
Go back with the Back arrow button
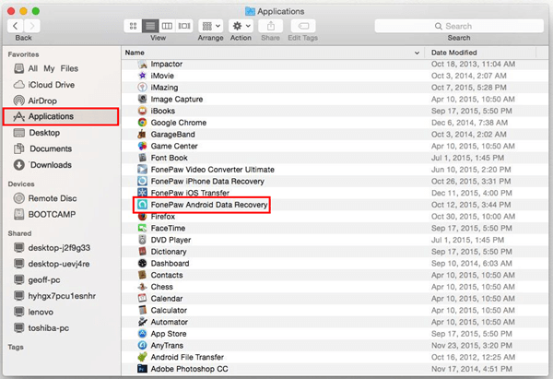click(x=15, y=26)
